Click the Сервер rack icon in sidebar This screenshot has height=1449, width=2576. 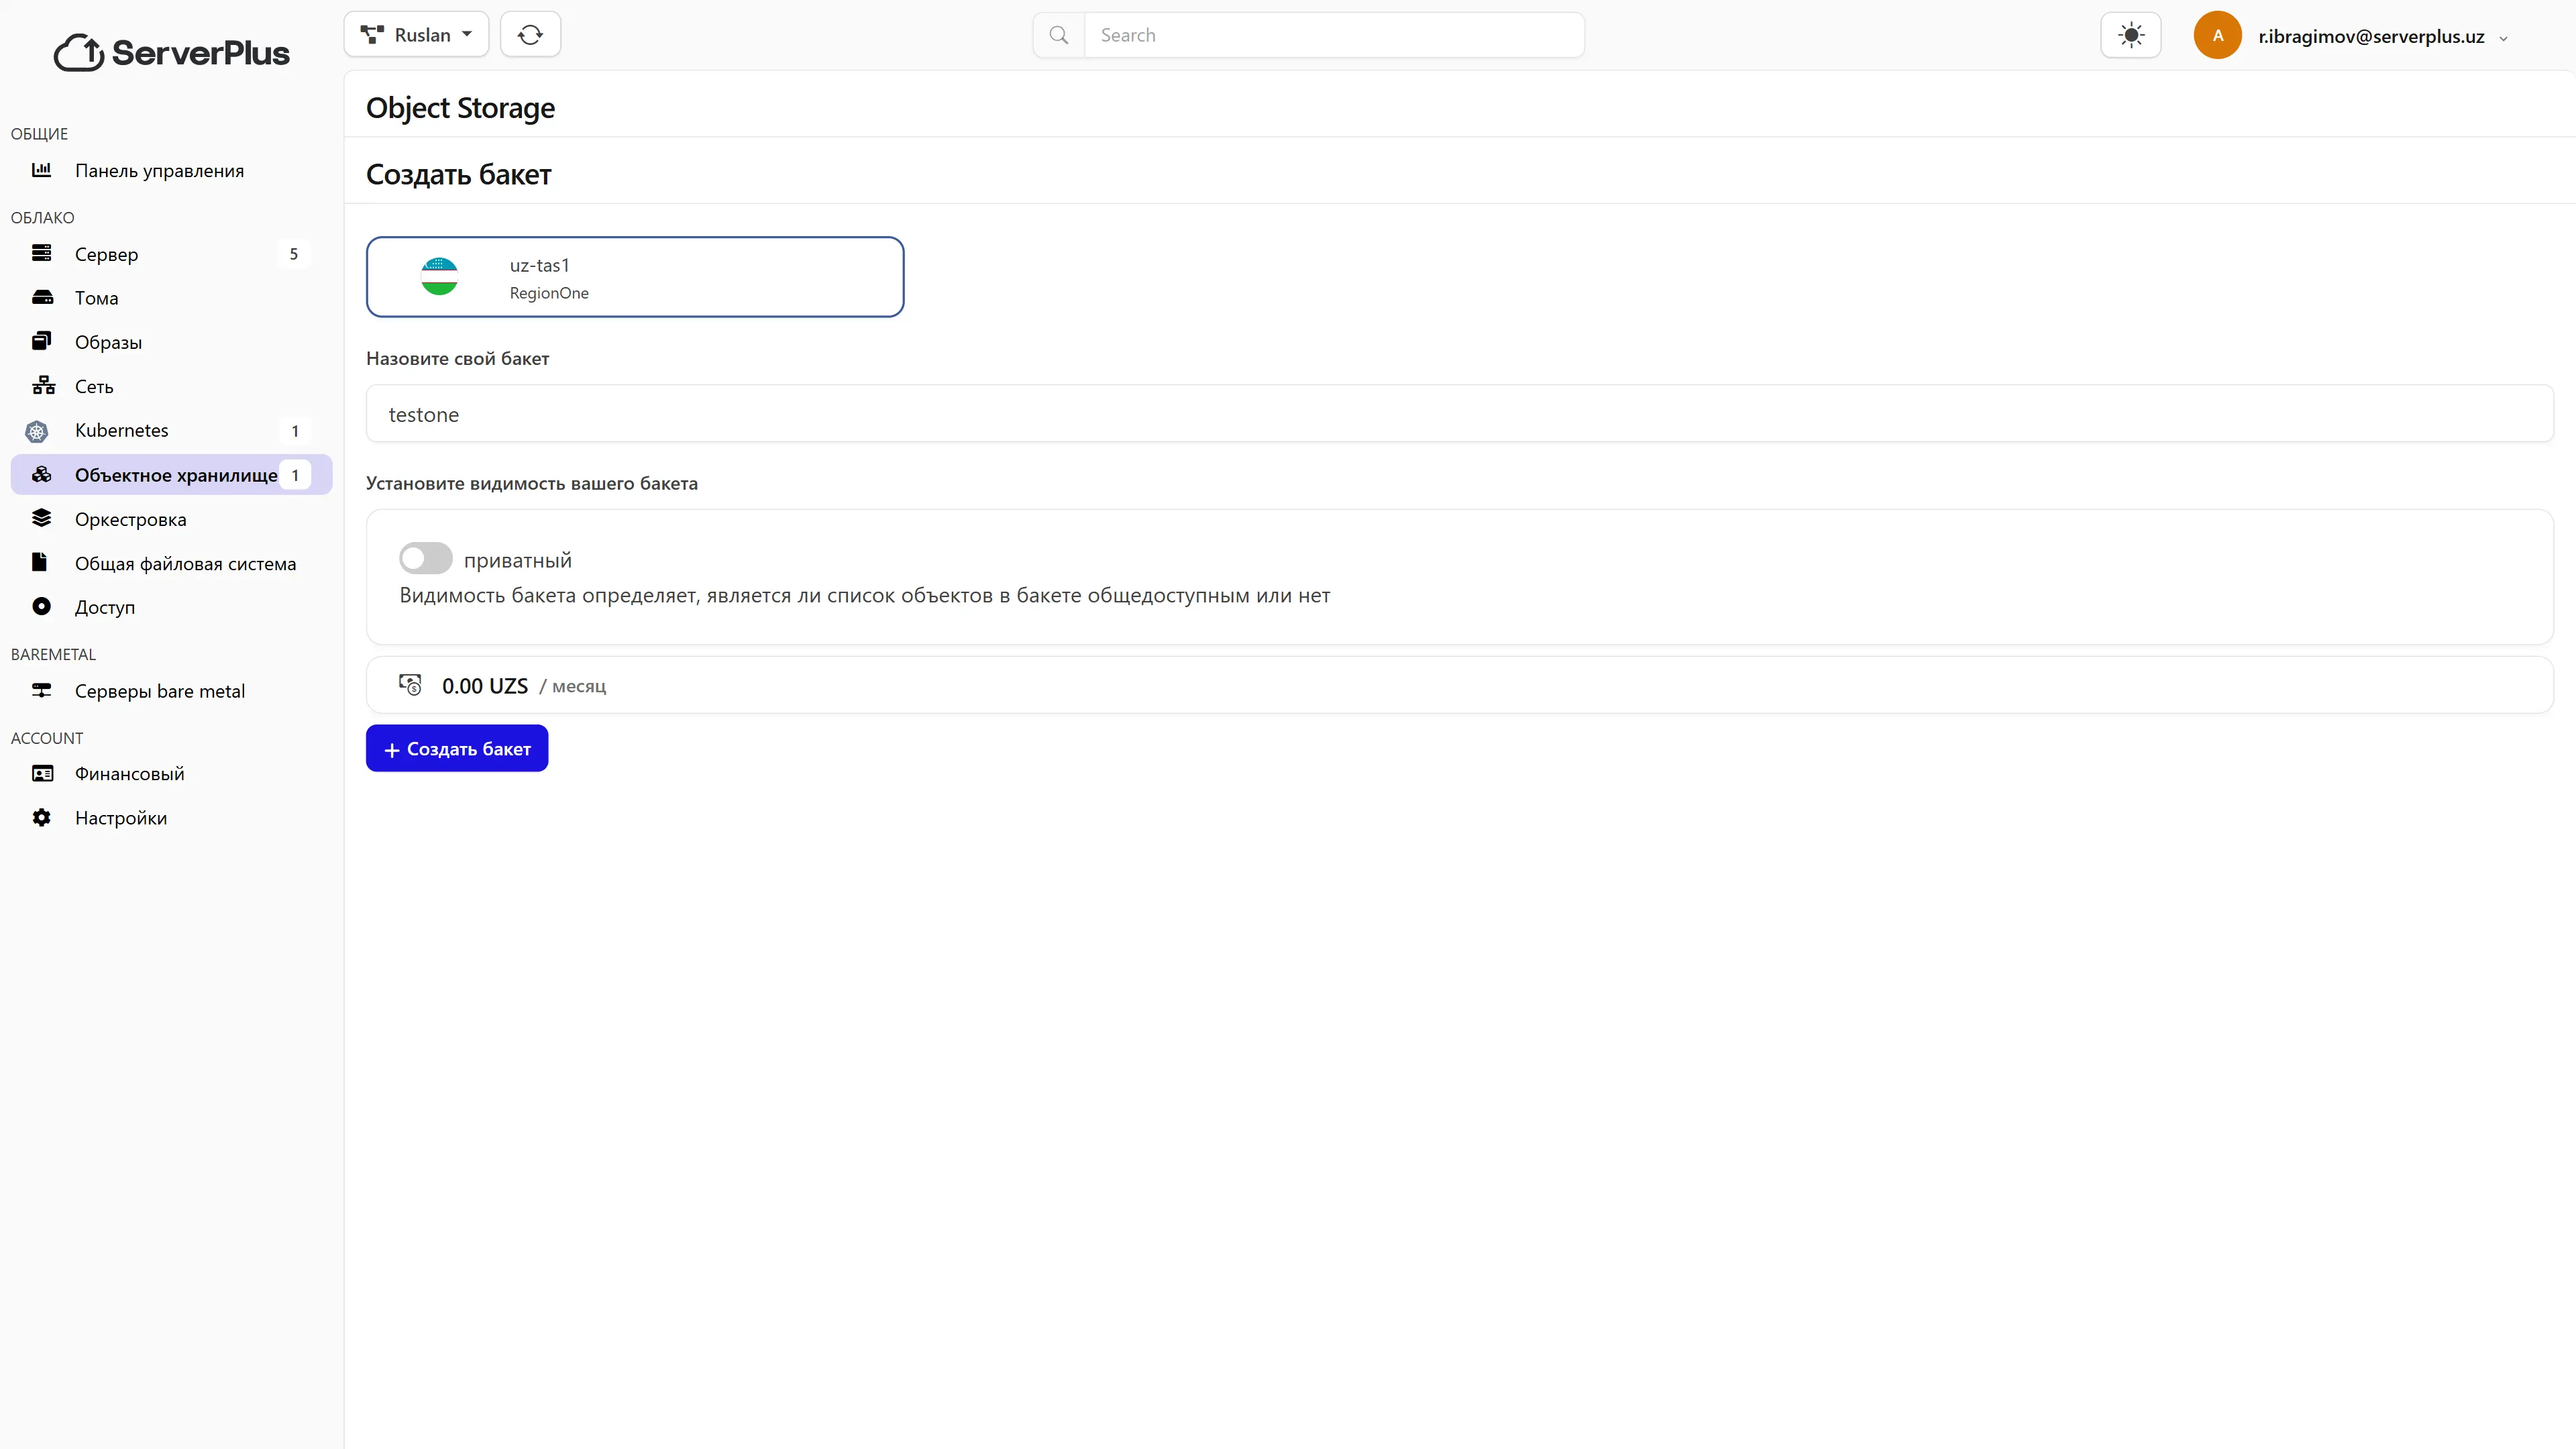pos(42,254)
